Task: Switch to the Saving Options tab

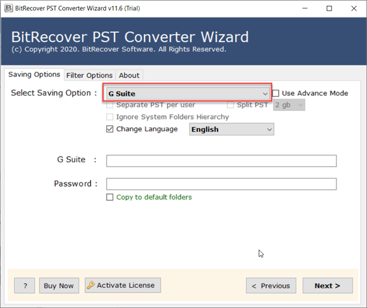Action: [x=34, y=74]
